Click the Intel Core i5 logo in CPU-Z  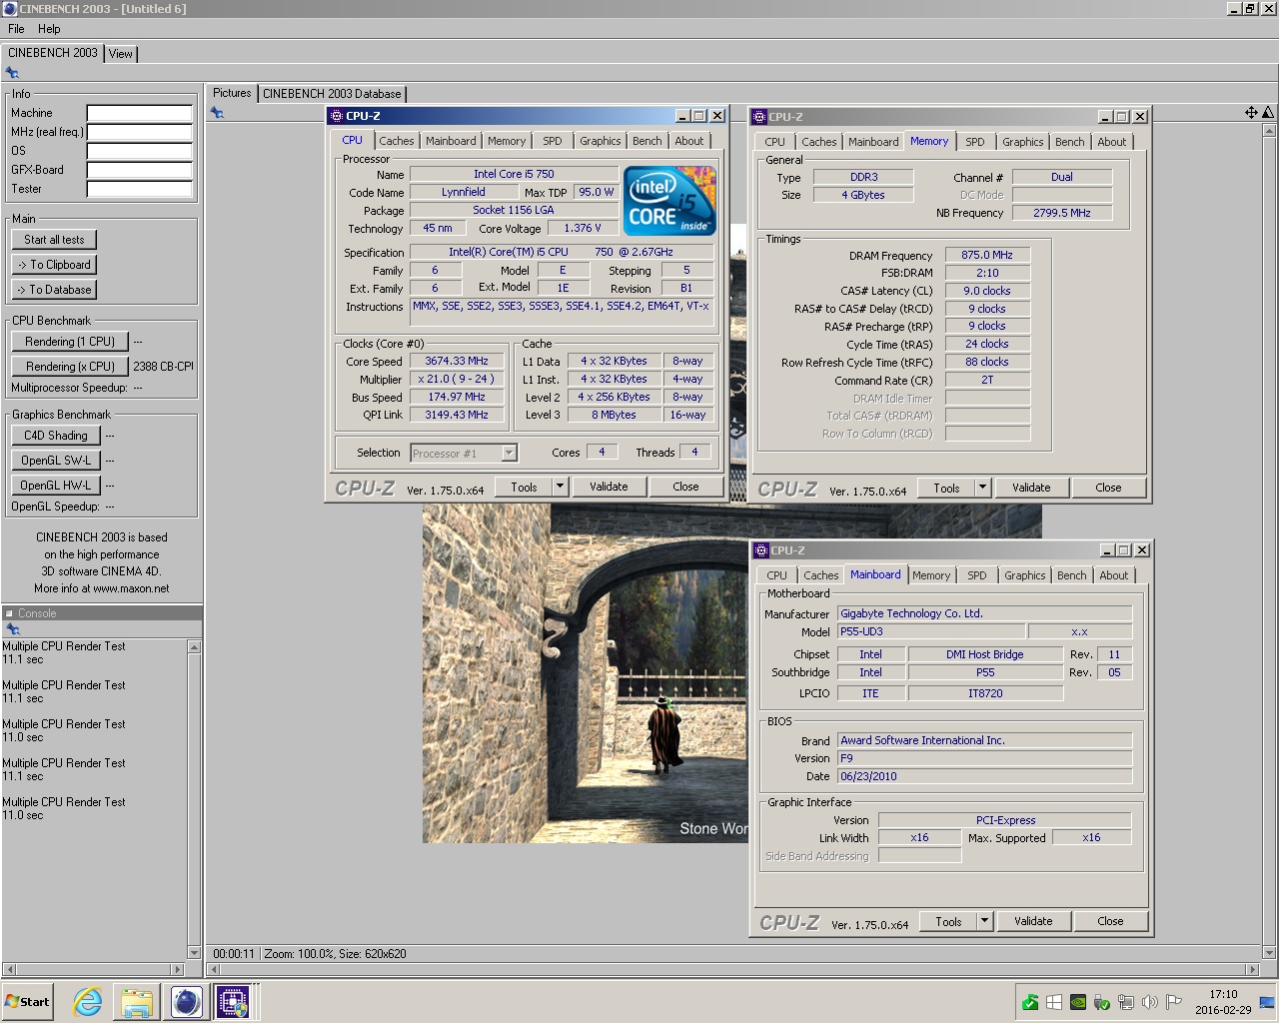[x=669, y=201]
